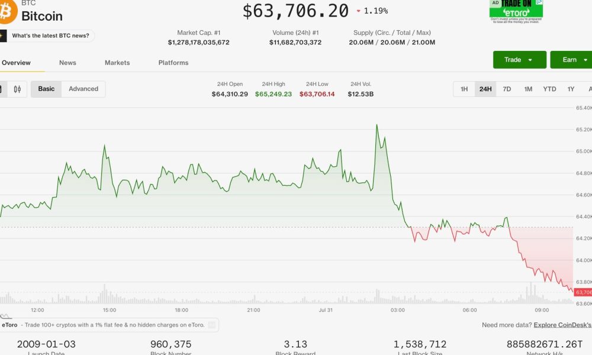
Task: Click the Volume (24h) #1 label
Action: pos(295,33)
